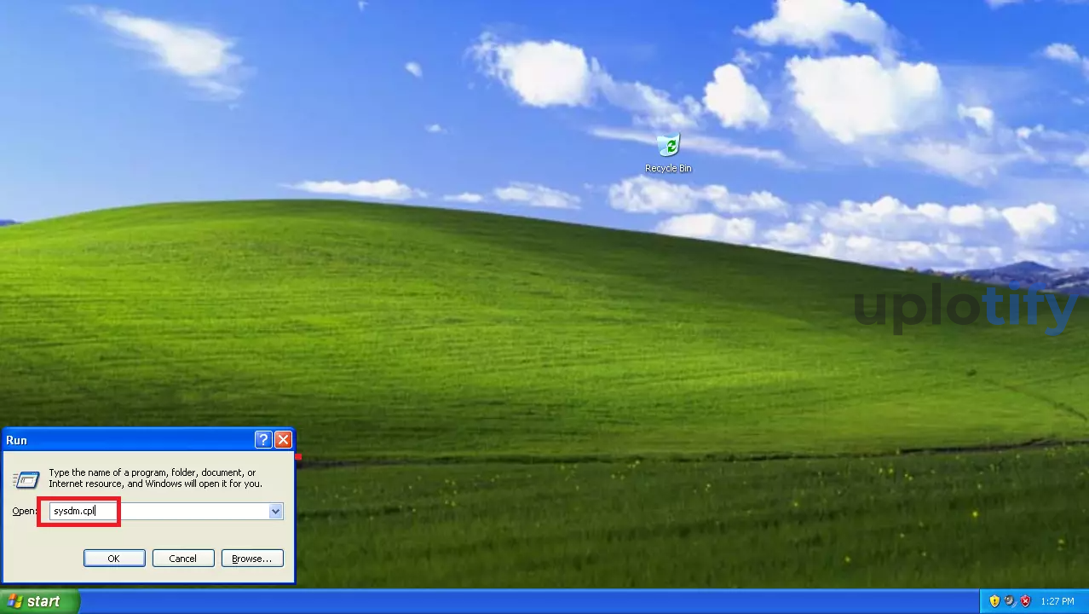
Task: Click the red shield alert tray icon
Action: [x=1025, y=601]
